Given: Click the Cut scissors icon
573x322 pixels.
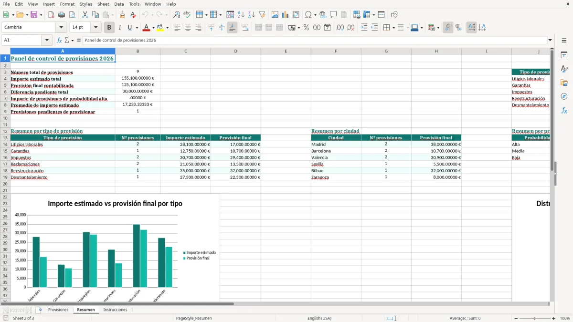Looking at the screenshot, I should (x=85, y=15).
